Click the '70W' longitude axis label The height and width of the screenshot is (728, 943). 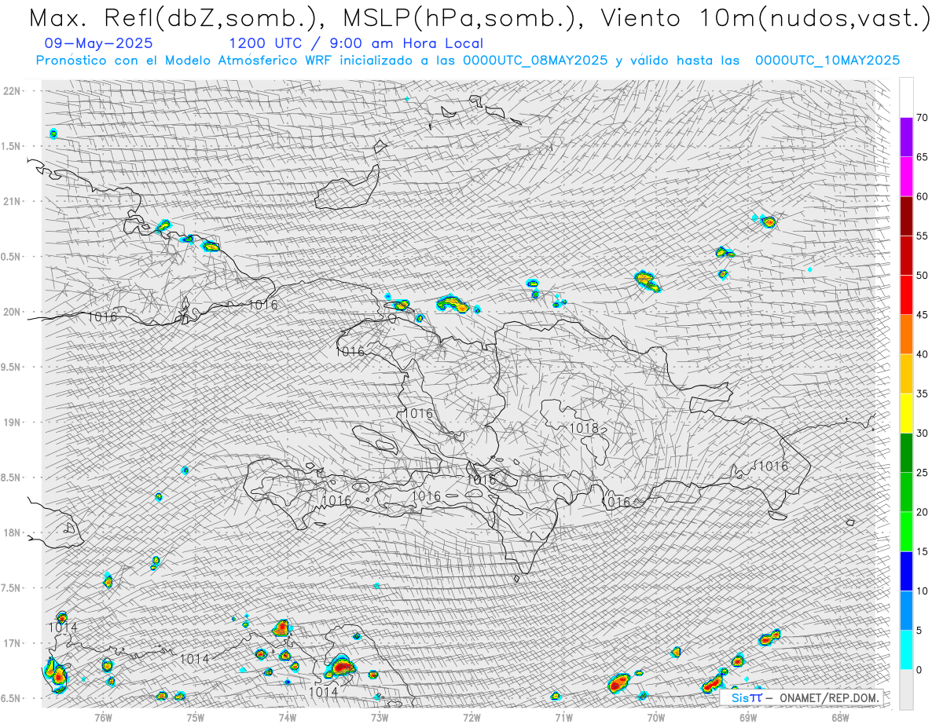coord(655,717)
